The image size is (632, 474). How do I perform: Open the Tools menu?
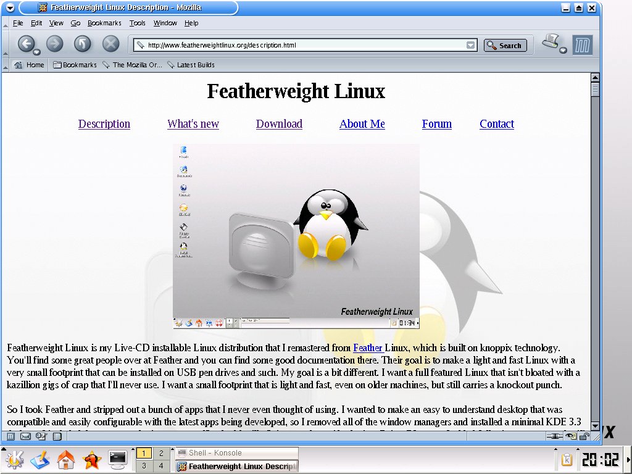tap(137, 23)
